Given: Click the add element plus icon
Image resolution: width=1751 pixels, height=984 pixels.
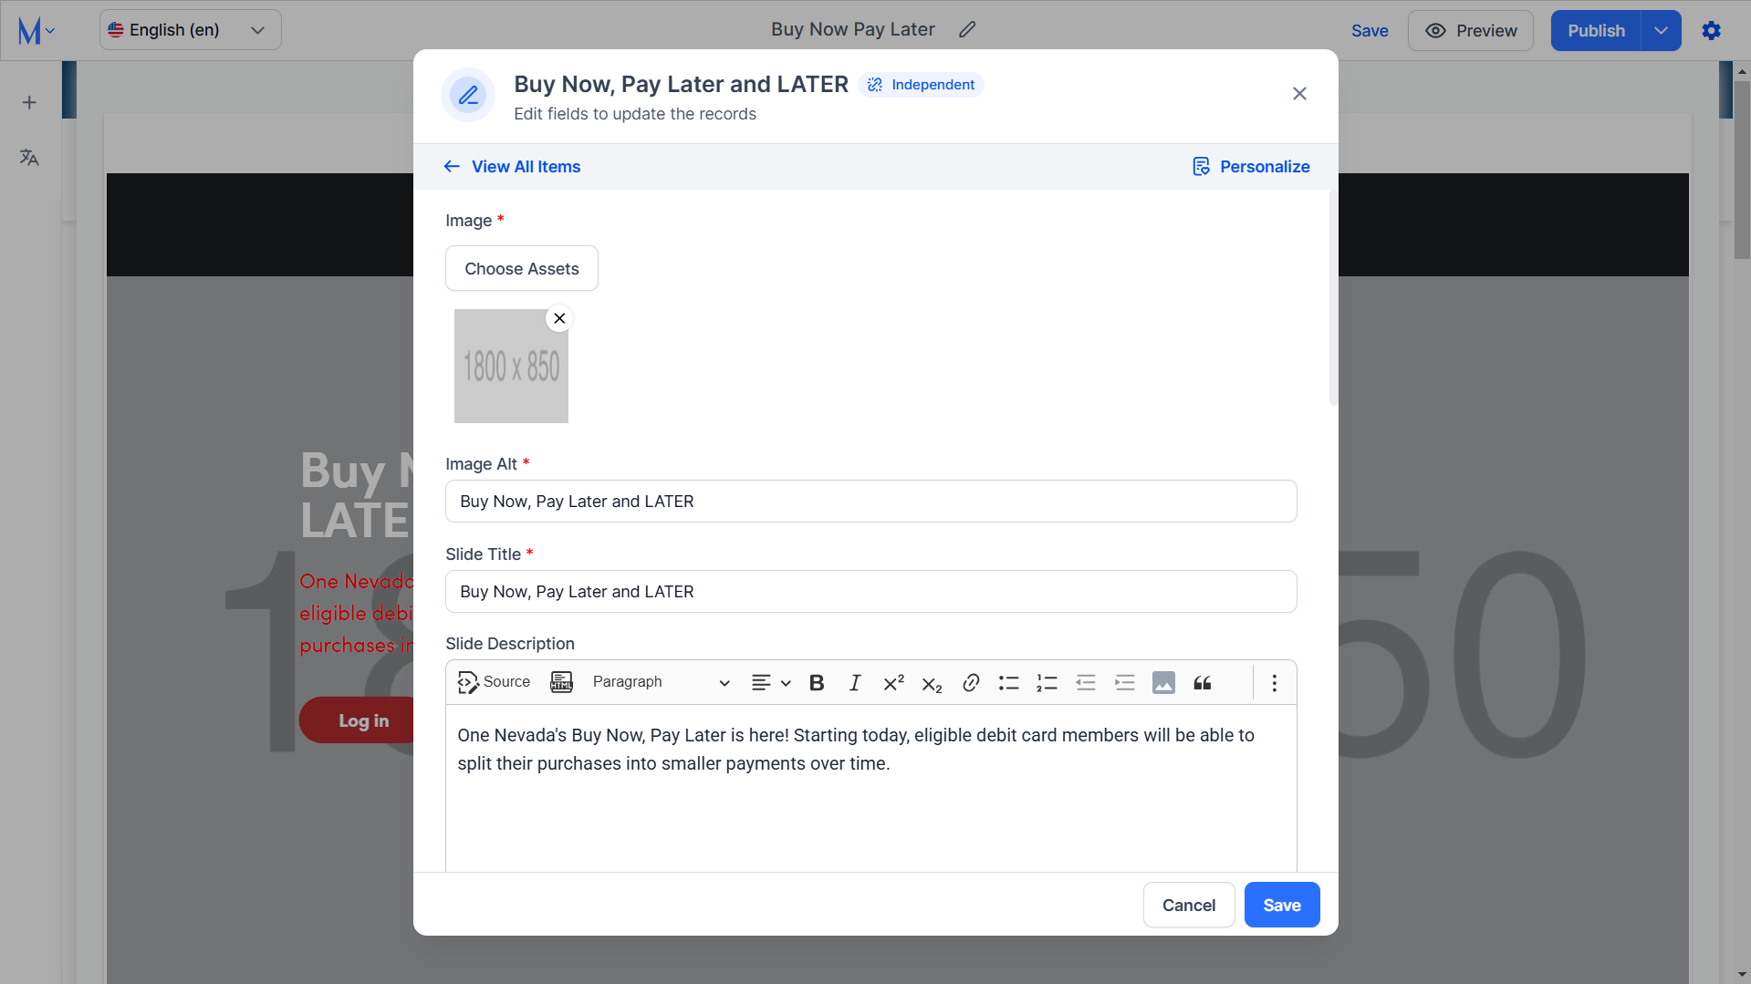Looking at the screenshot, I should [x=29, y=102].
